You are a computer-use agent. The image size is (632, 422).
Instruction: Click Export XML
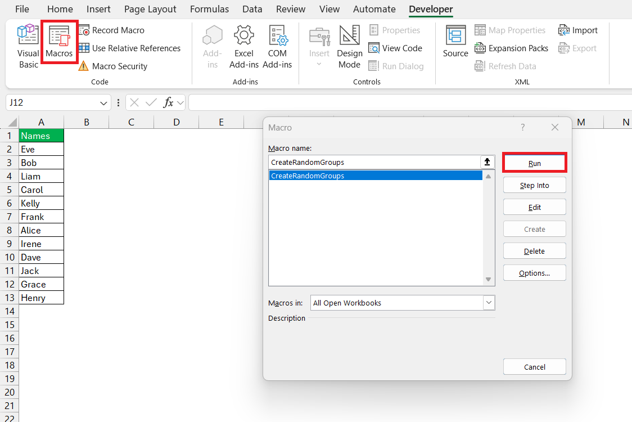pyautogui.click(x=577, y=48)
